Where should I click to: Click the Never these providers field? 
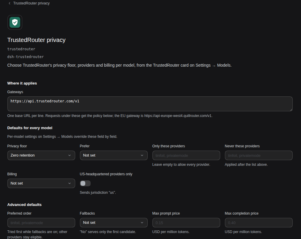259,155
